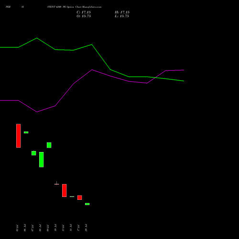The width and height of the screenshot is (239, 239).
Task: Select the last green candle above 20 Jul
Action: (87, 204)
